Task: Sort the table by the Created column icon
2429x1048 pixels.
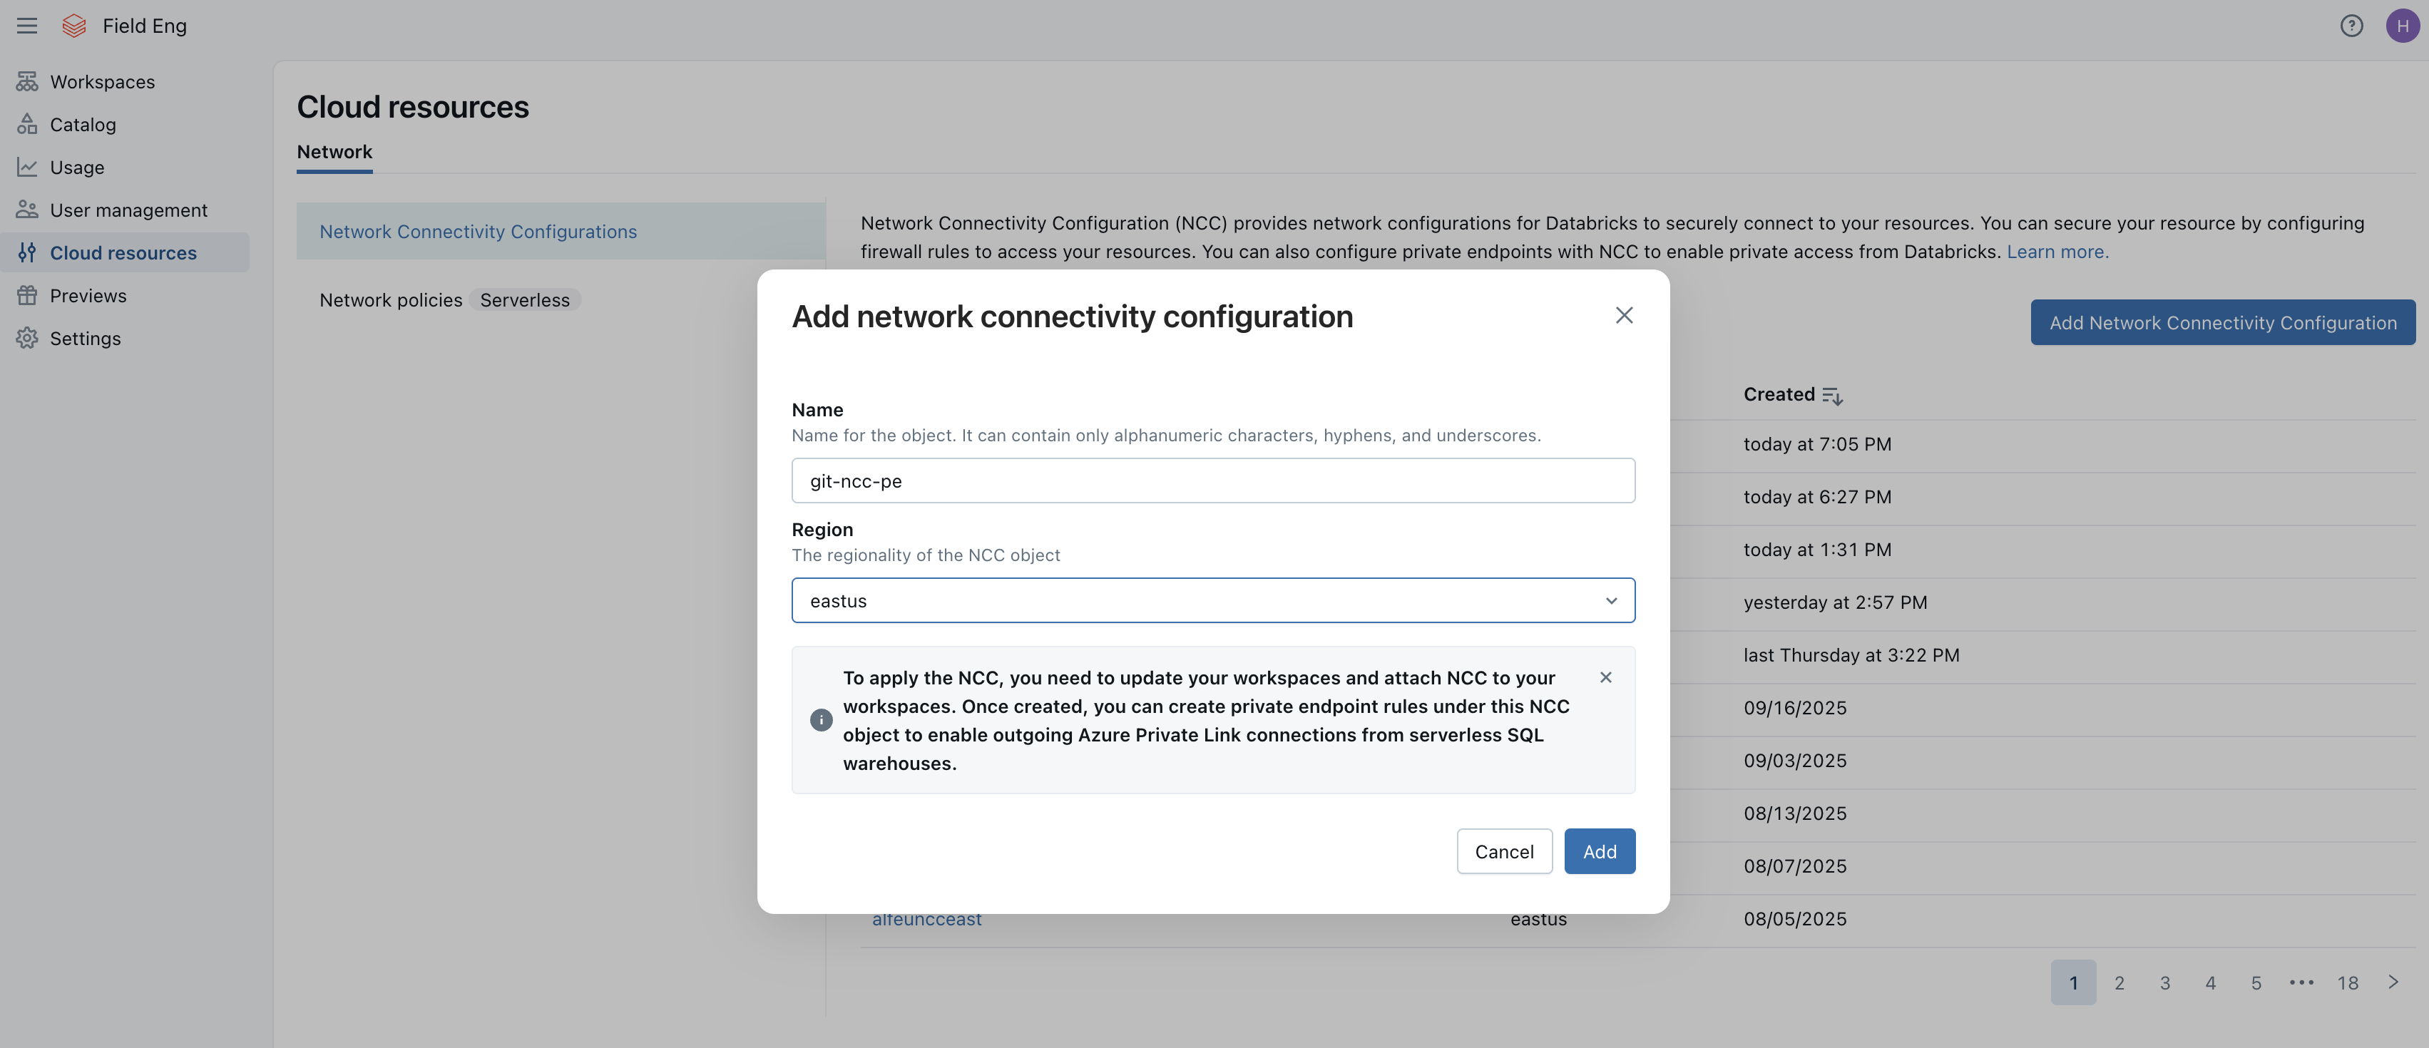Action: pos(1832,396)
